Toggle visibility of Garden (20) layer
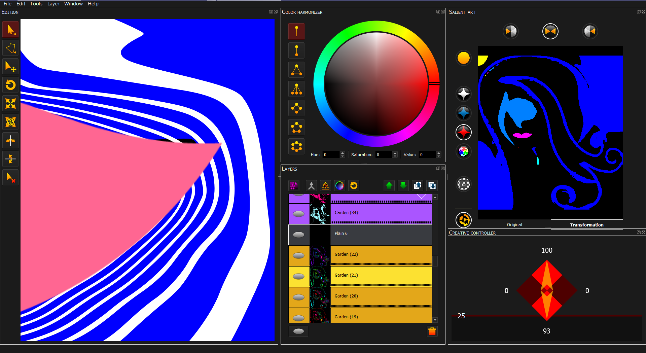646x353 pixels. coord(298,297)
